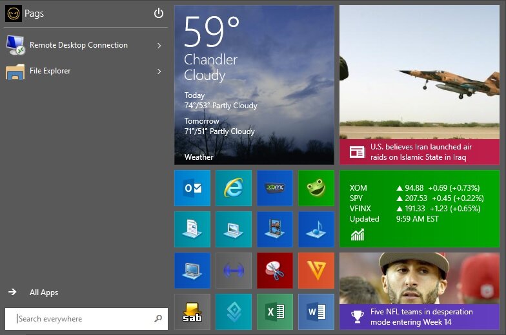Click the green frog app tile
The width and height of the screenshot is (506, 335).
[x=316, y=188]
